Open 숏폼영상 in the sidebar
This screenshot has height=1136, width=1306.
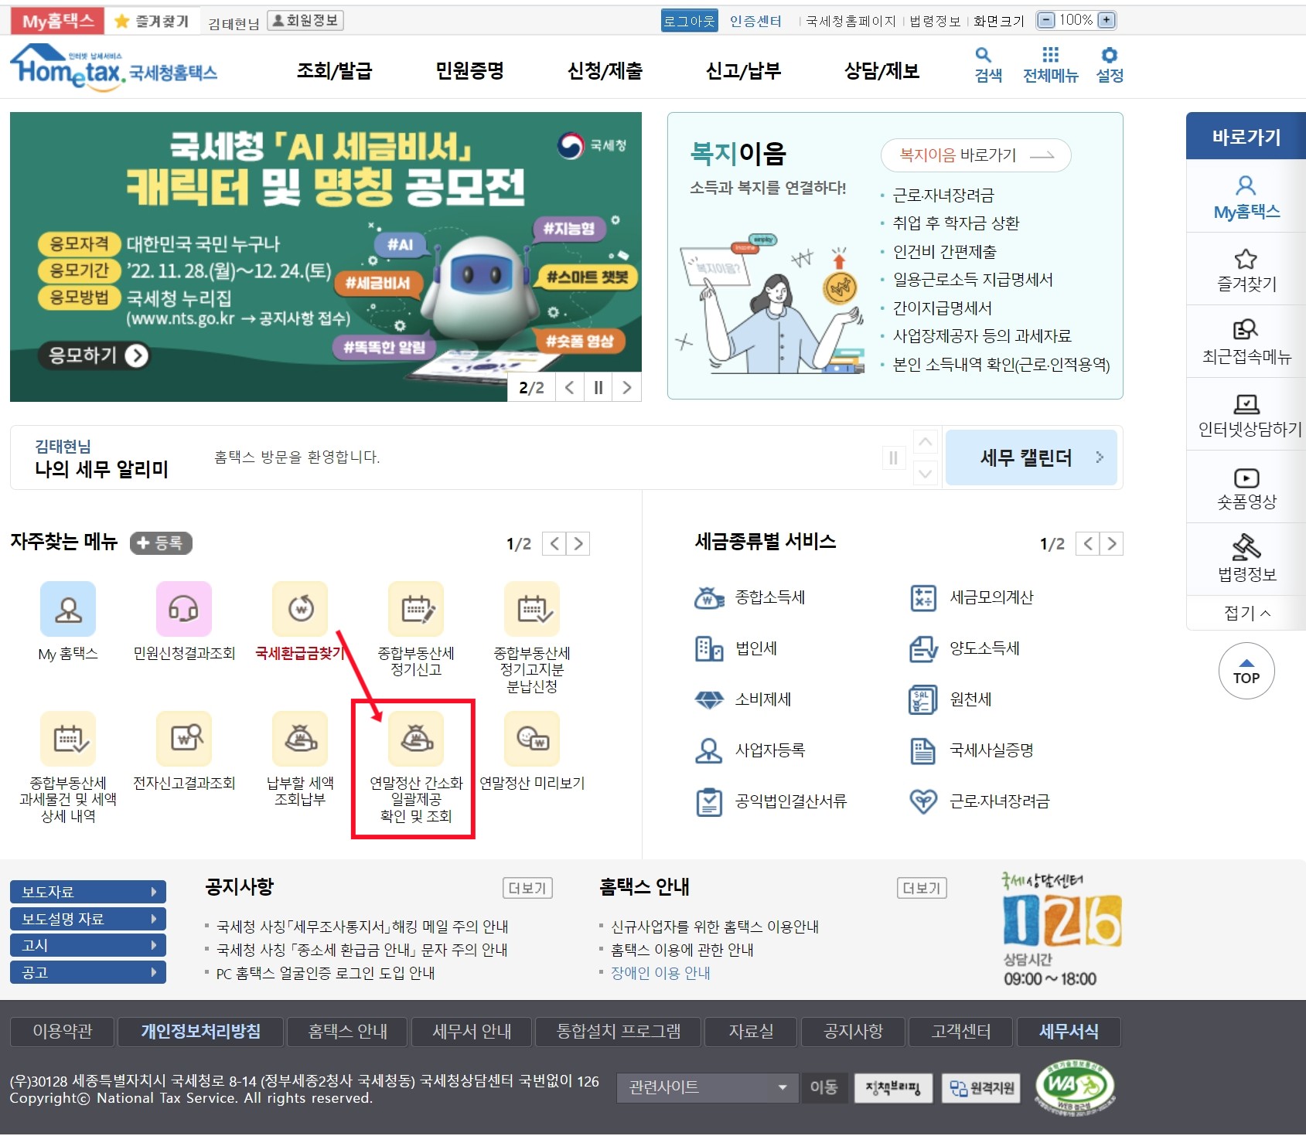point(1246,488)
